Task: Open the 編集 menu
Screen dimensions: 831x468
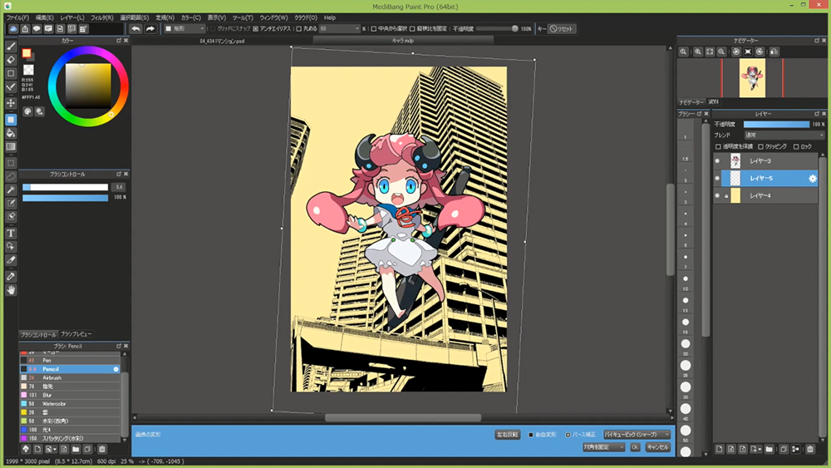Action: [x=45, y=17]
